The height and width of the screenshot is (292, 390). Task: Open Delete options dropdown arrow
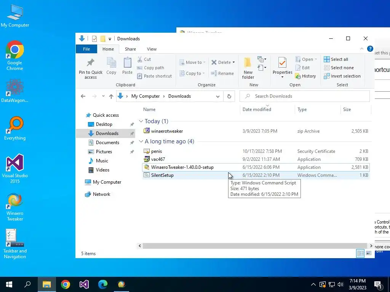(x=233, y=62)
